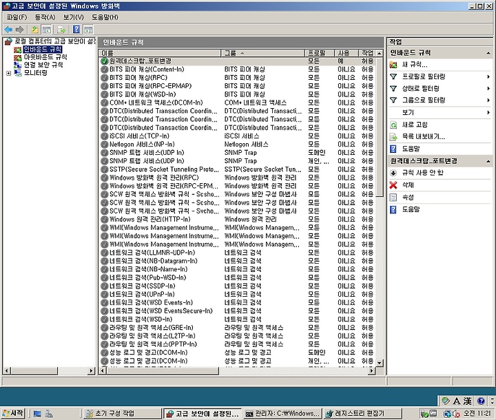Click the 새로 고침 refresh icon
This screenshot has height=420, width=496.
393,125
